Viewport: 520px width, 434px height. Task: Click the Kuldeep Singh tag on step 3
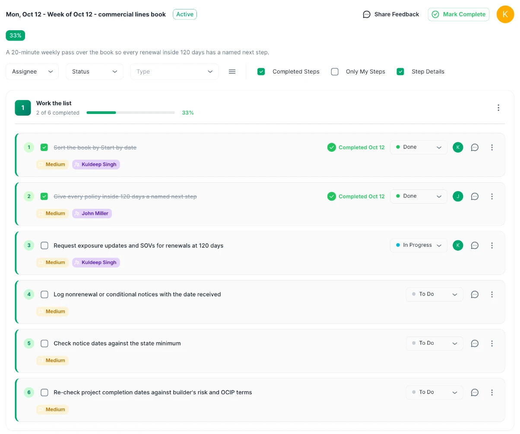96,262
